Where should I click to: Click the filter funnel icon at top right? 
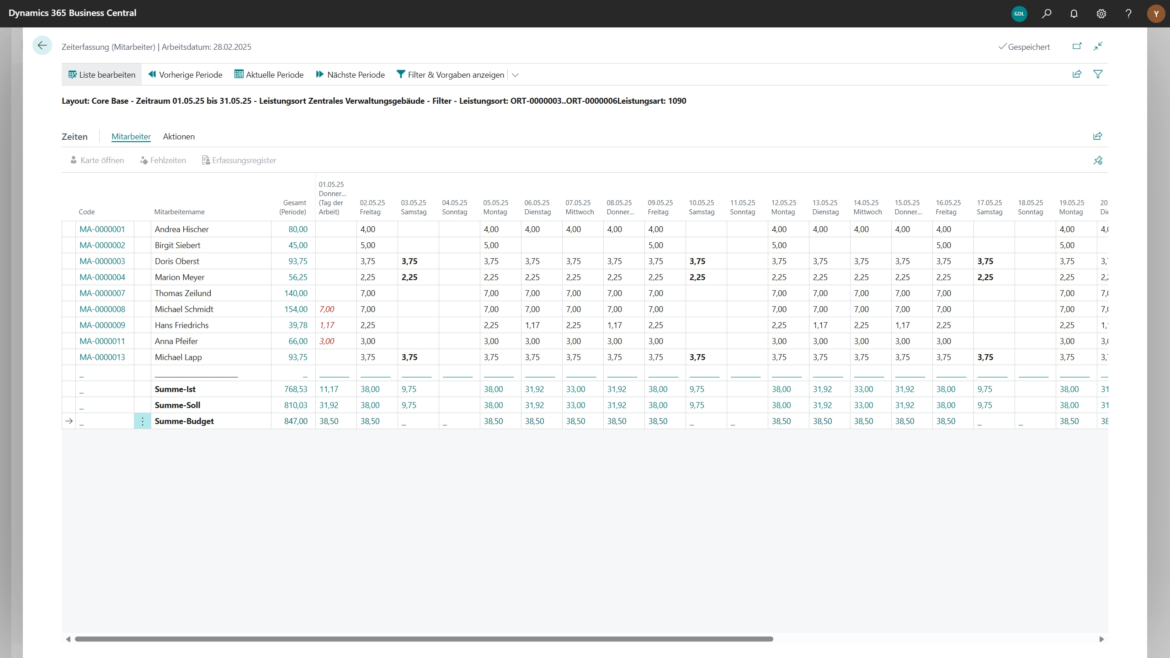(1098, 74)
